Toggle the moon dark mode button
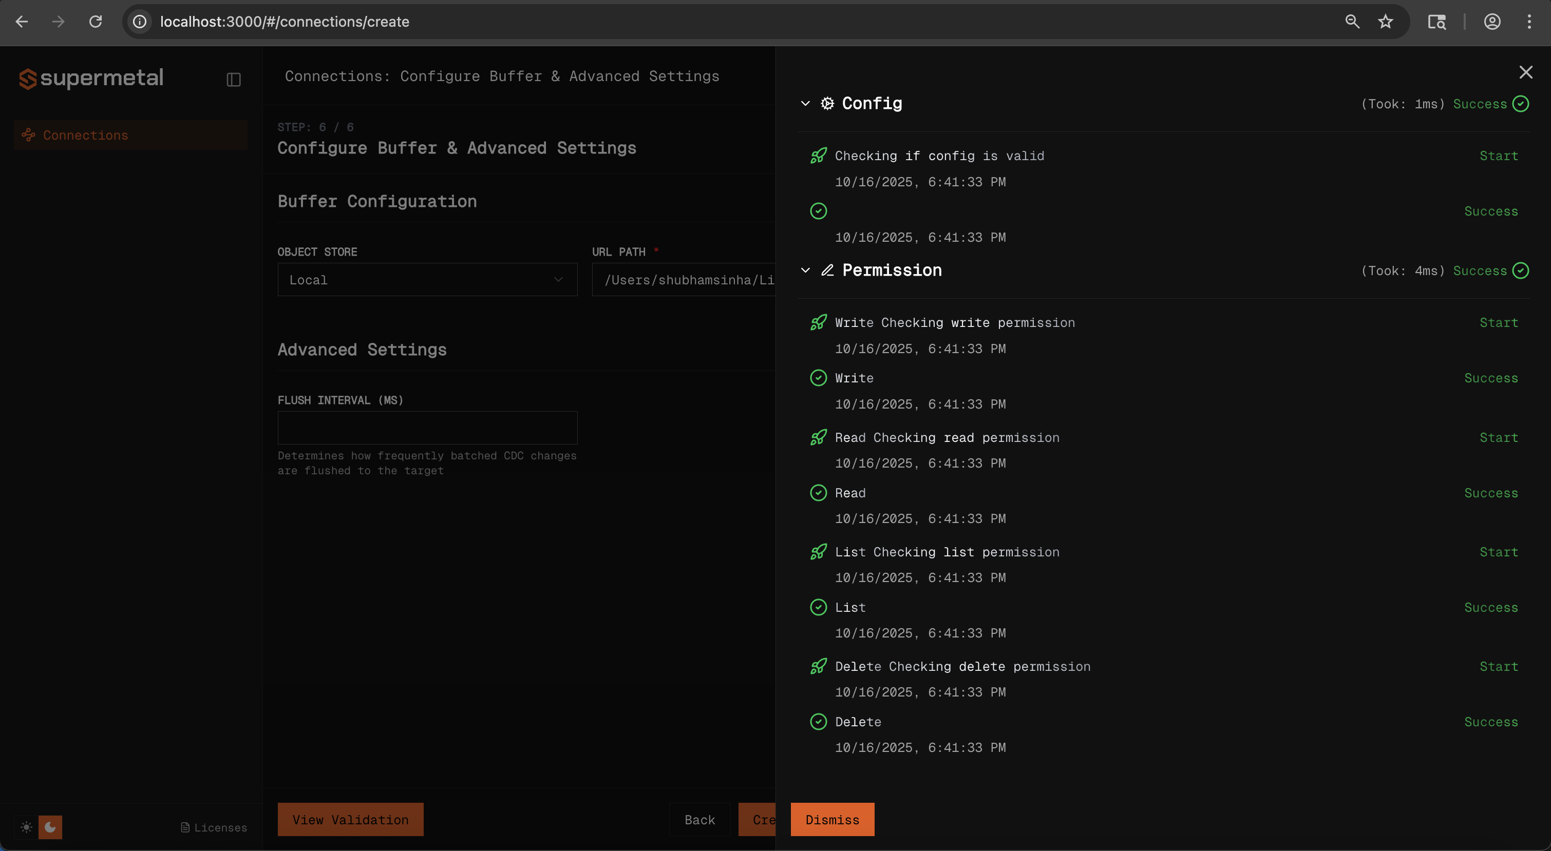This screenshot has width=1551, height=851. [x=50, y=827]
